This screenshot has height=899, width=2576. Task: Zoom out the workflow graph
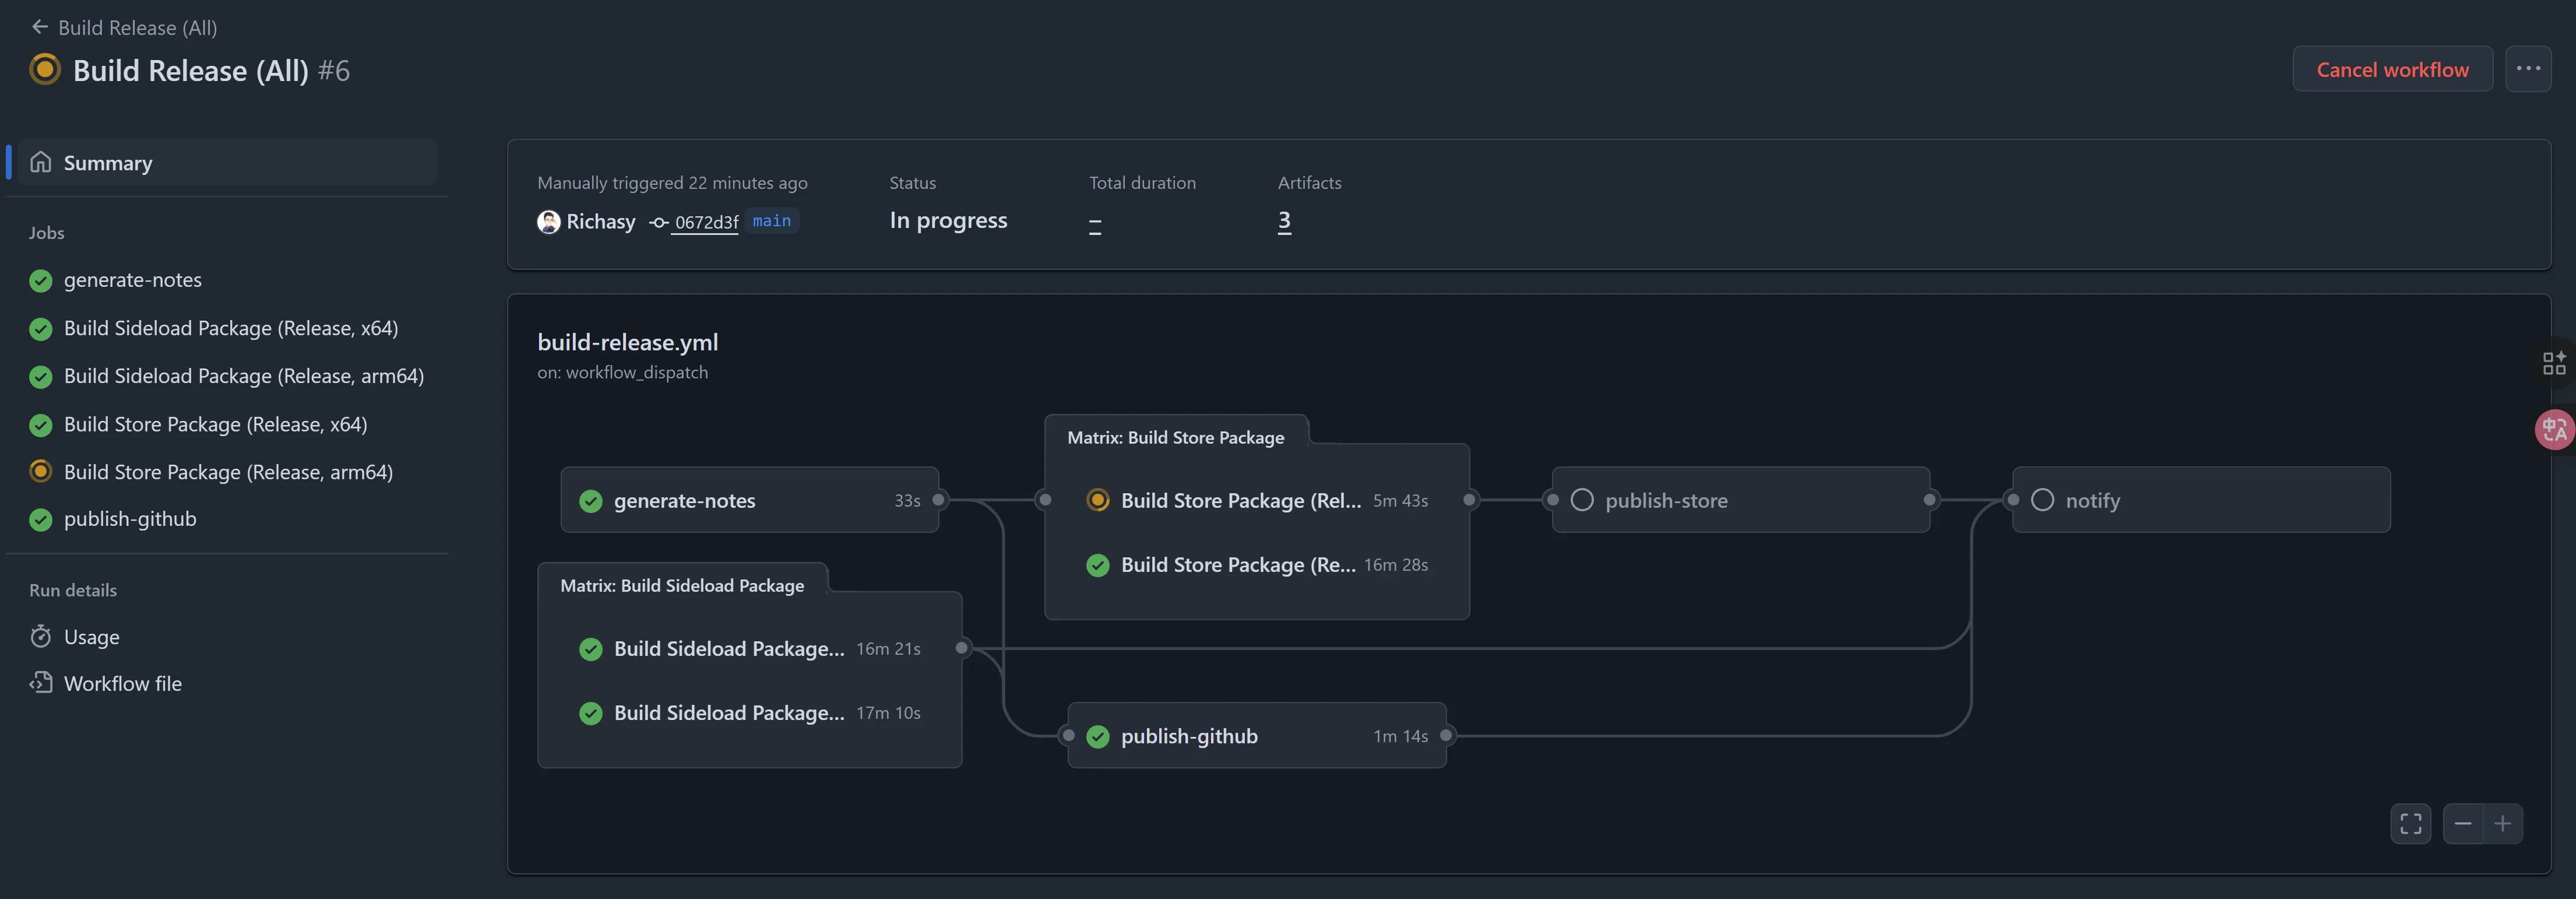2462,824
